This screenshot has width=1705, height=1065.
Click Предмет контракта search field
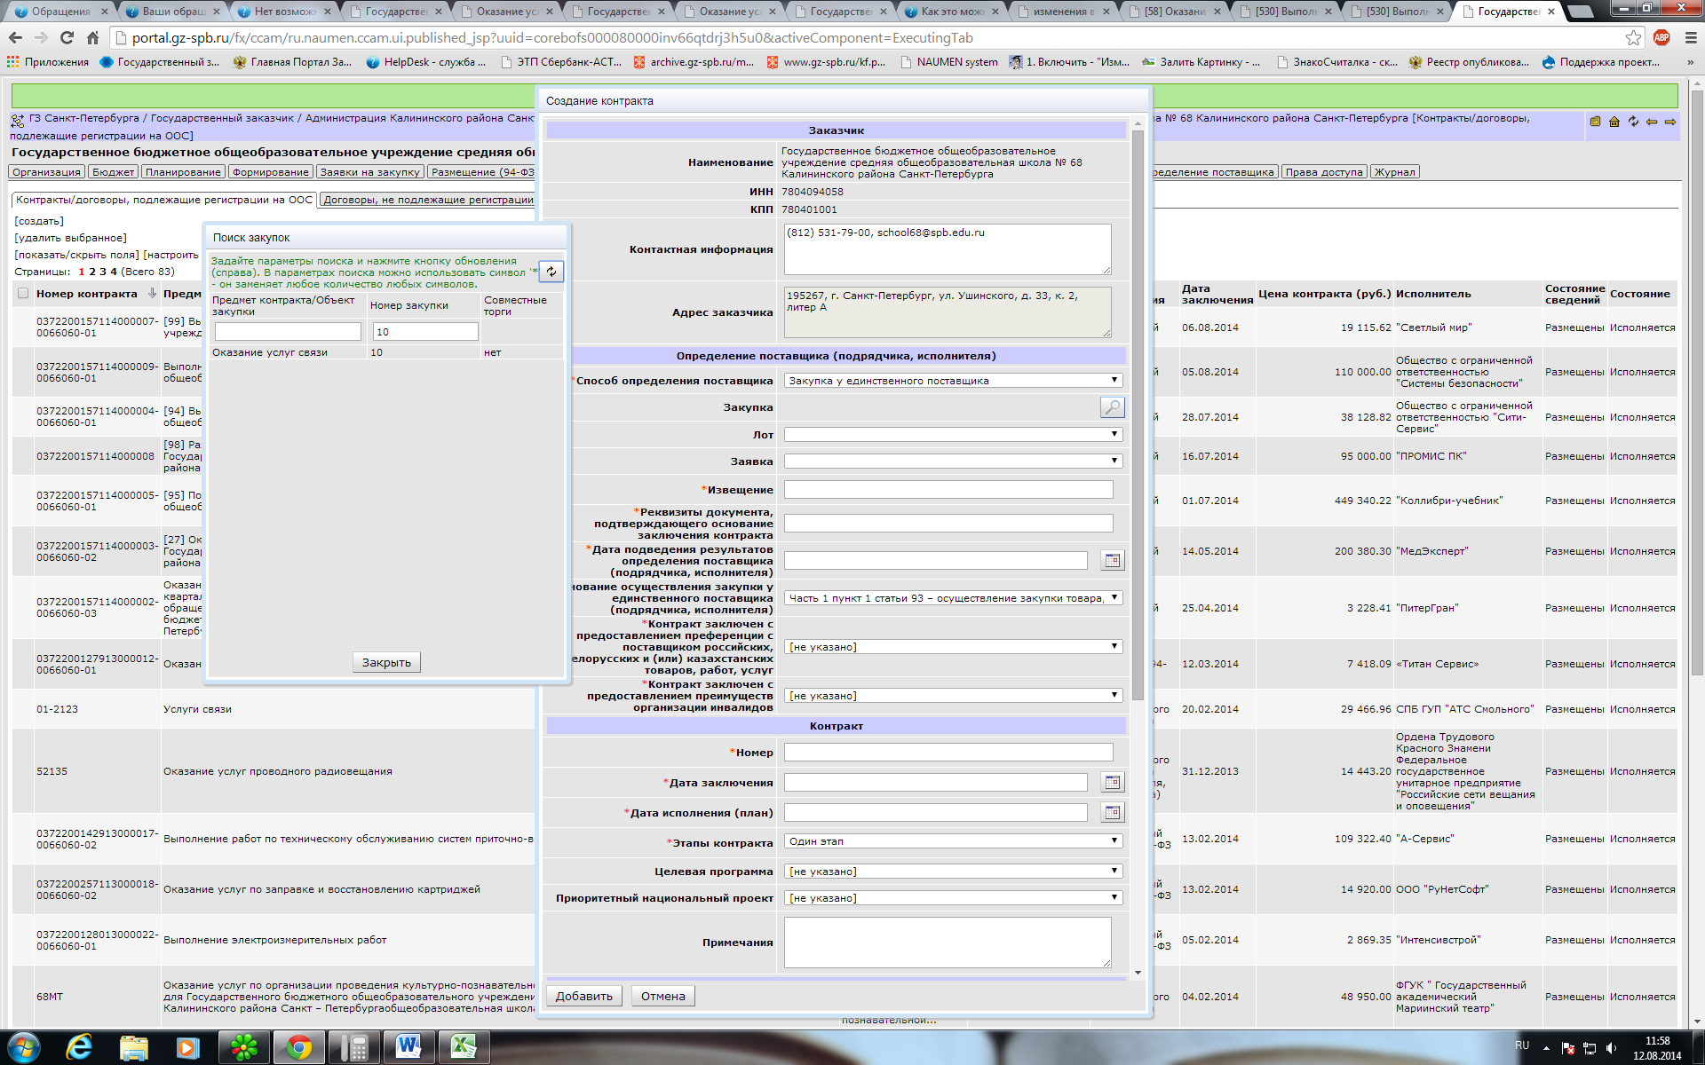click(288, 331)
